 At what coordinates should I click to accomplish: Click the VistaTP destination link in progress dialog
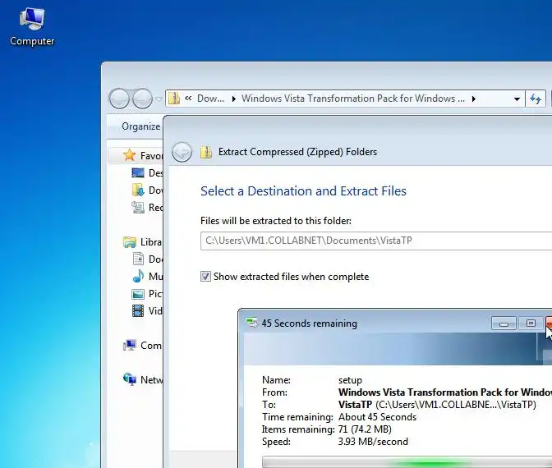(x=355, y=405)
